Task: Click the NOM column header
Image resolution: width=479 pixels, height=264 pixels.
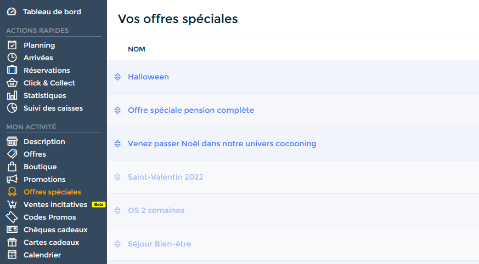Action: (136, 49)
